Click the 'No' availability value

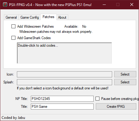[x=84, y=26]
